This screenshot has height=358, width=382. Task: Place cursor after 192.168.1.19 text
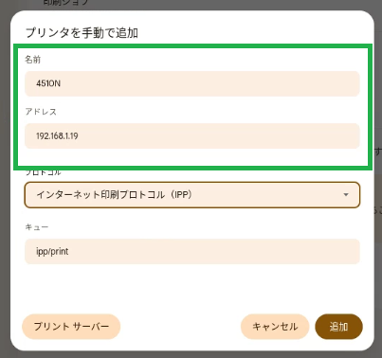[79, 136]
